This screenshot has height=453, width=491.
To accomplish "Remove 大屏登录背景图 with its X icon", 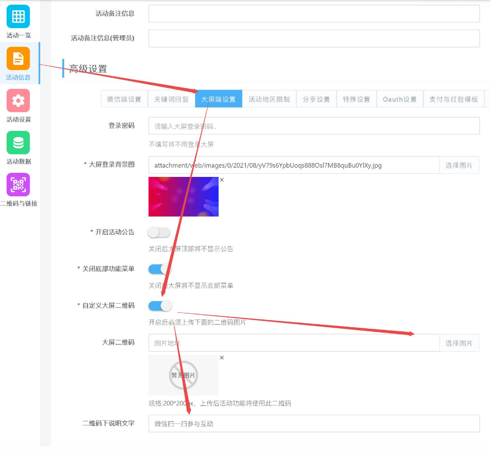I will point(222,180).
